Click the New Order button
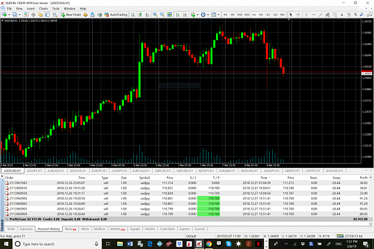The image size is (374, 249). pyautogui.click(x=71, y=15)
